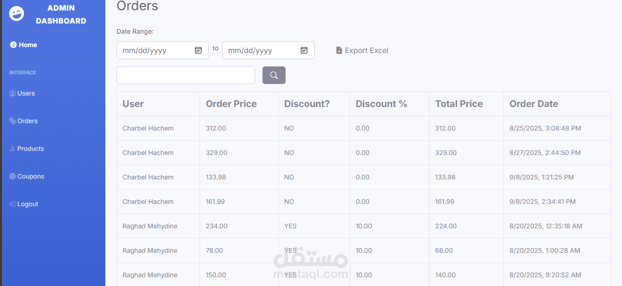622x286 pixels.
Task: Focus the orders search text field
Action: tap(185, 75)
